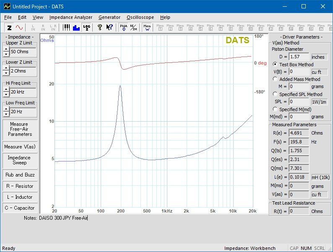Screen dimensions: 333x252
Task: Open the yellow question mark help icon
Action: [99, 27]
